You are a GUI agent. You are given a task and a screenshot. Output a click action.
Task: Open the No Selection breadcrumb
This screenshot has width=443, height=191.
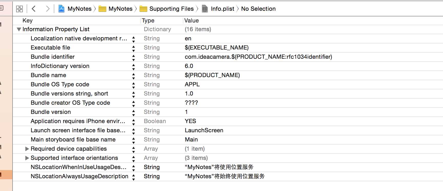(x=258, y=9)
